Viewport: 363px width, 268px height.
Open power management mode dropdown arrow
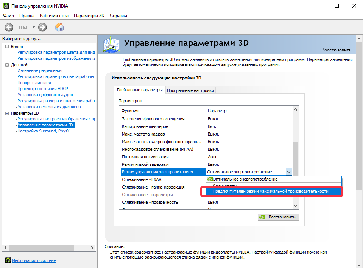click(x=289, y=172)
